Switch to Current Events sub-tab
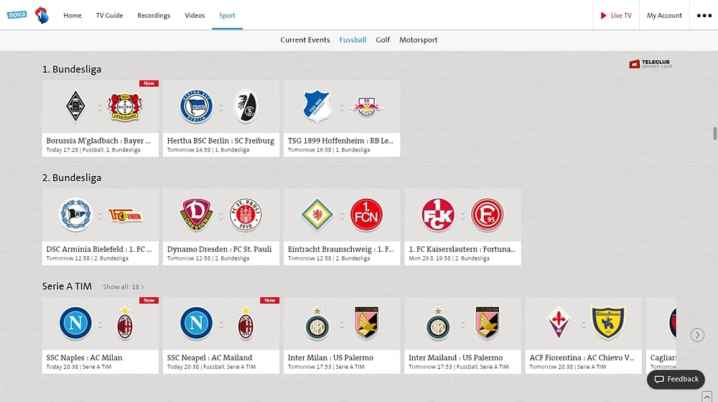This screenshot has height=402, width=718. [305, 39]
